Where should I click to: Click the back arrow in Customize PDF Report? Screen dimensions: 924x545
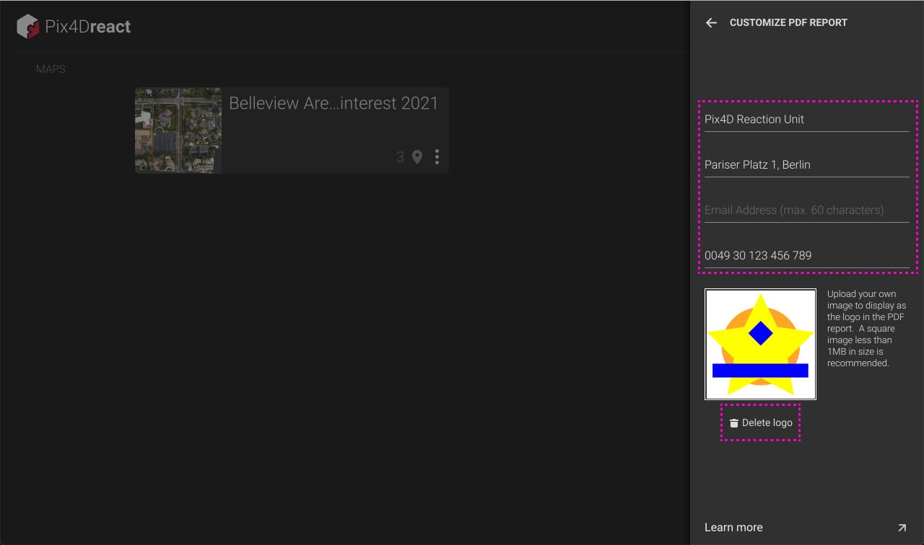tap(710, 22)
